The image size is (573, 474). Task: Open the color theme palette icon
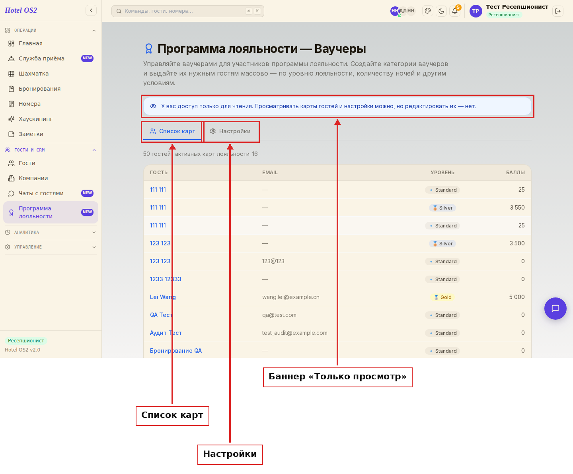pos(428,11)
